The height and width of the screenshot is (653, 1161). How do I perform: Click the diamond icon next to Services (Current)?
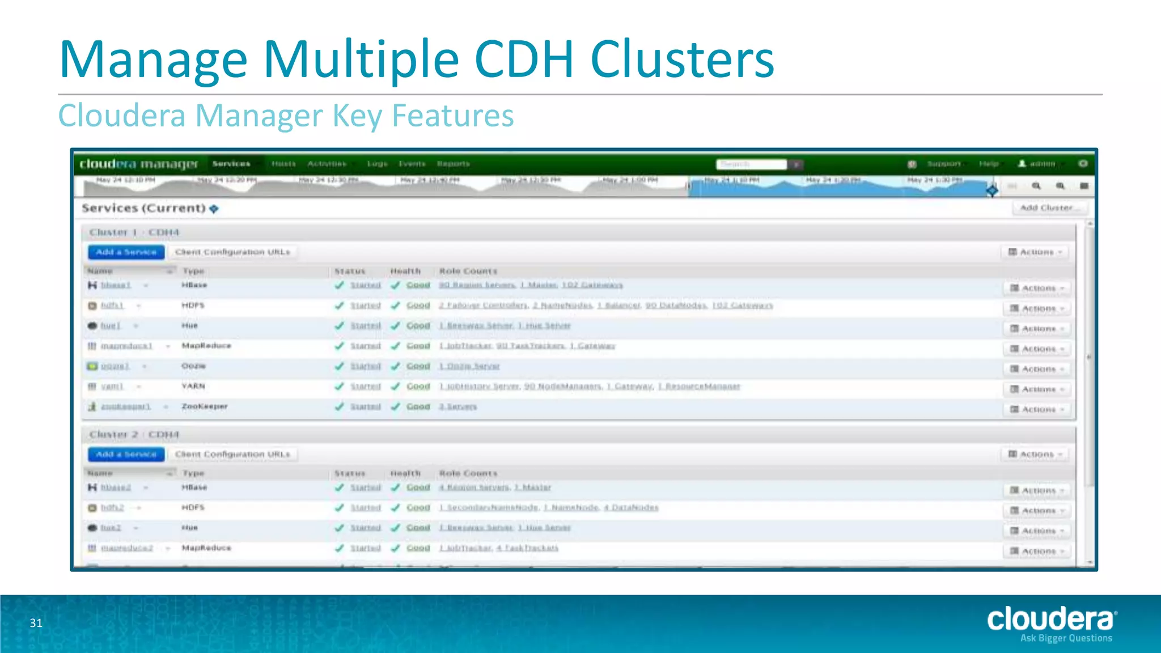pos(214,209)
